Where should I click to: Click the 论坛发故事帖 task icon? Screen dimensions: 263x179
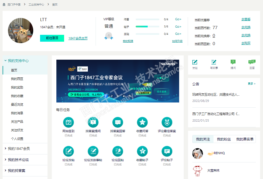93,151
